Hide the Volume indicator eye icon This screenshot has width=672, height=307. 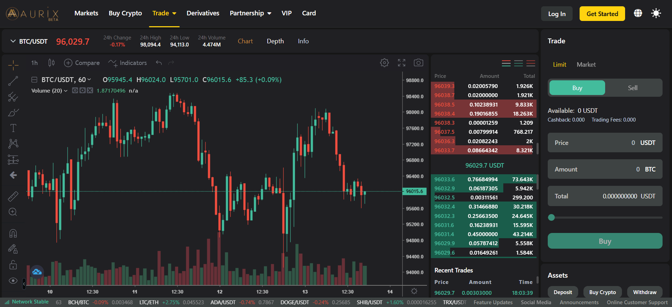point(75,90)
